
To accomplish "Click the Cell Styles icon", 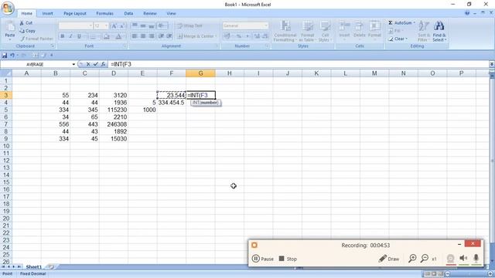I will [x=324, y=31].
